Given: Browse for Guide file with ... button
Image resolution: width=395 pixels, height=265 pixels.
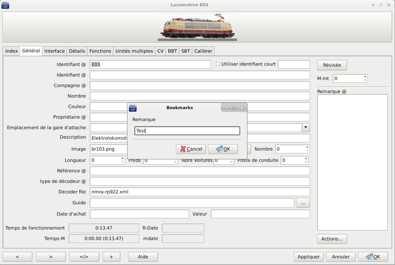Looking at the screenshot, I should click(x=303, y=203).
